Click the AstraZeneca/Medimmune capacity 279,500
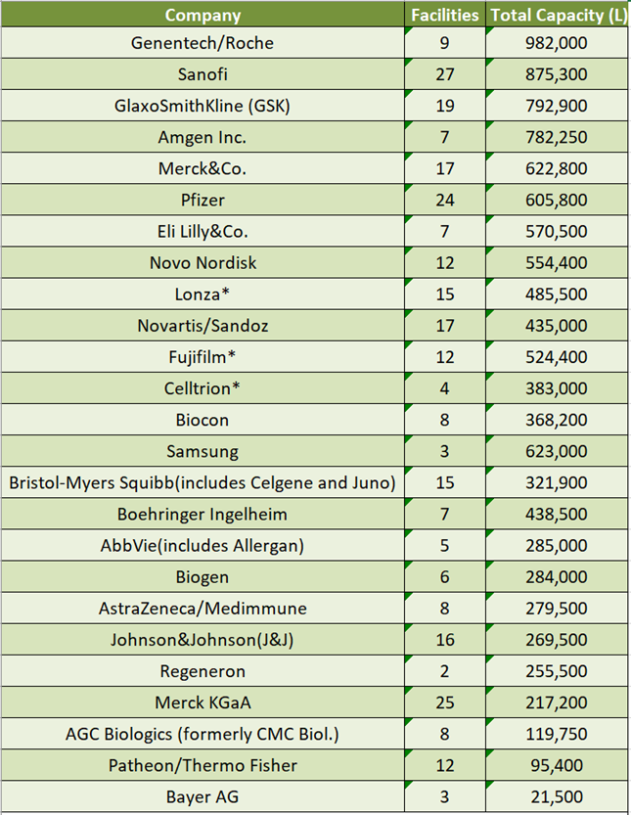 (x=558, y=608)
